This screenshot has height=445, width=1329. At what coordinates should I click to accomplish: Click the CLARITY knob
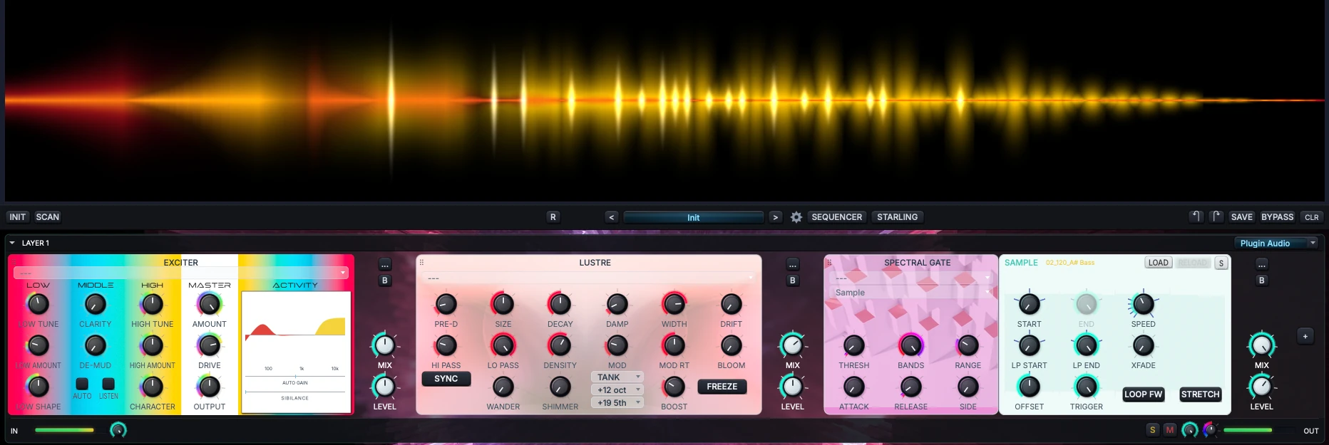(x=96, y=305)
